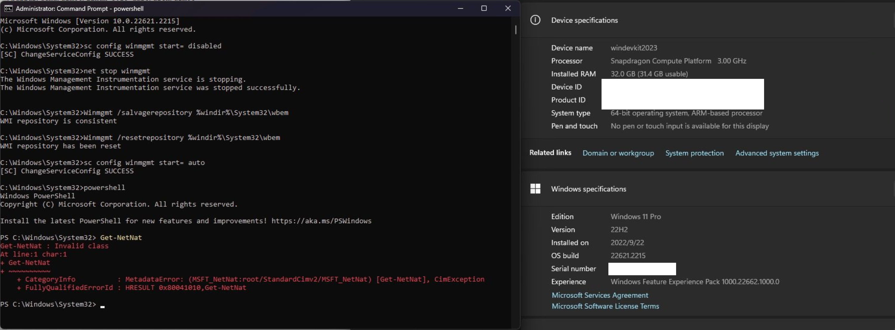
Task: Click the installed on date 2022/9/22
Action: [627, 243]
